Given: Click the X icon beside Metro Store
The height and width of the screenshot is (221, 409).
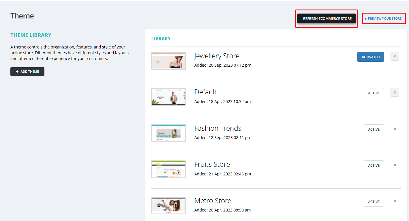Looking at the screenshot, I should click(x=395, y=201).
